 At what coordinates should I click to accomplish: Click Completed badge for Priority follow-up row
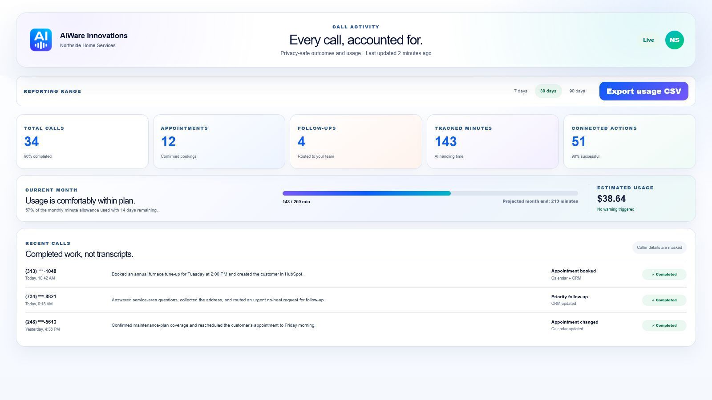click(x=664, y=300)
